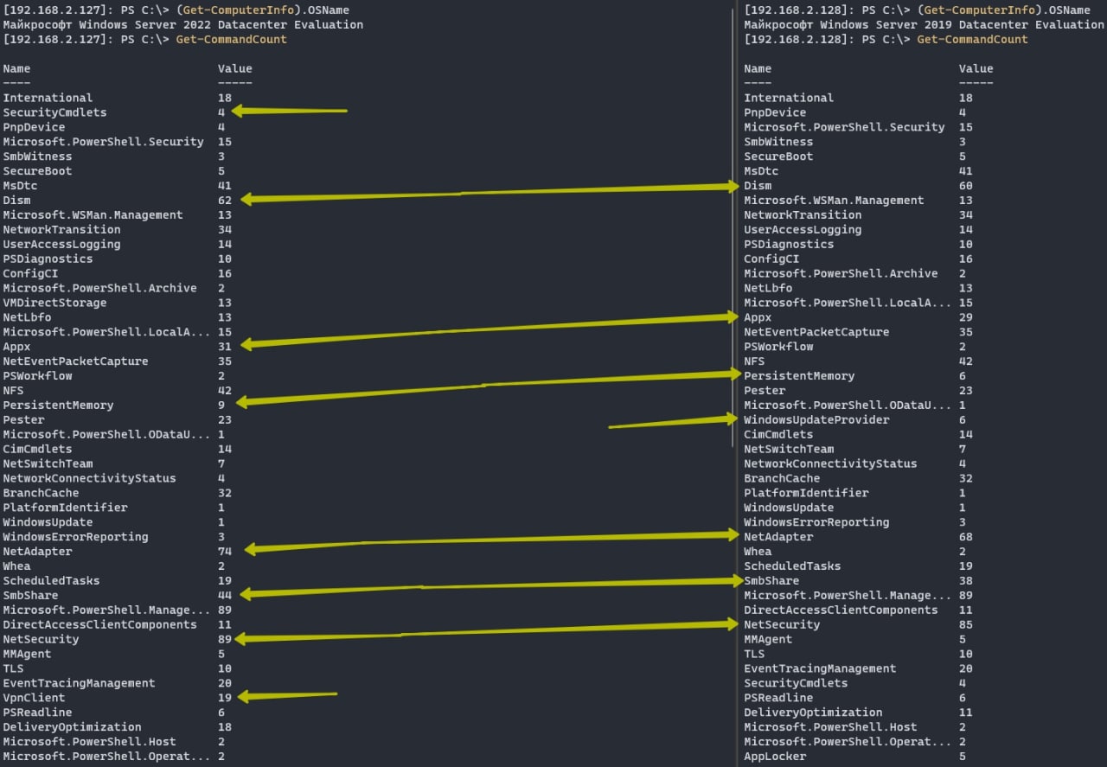Select SecurityCmdlets name in the Server 2019 pane
This screenshot has height=767, width=1107.
point(797,683)
